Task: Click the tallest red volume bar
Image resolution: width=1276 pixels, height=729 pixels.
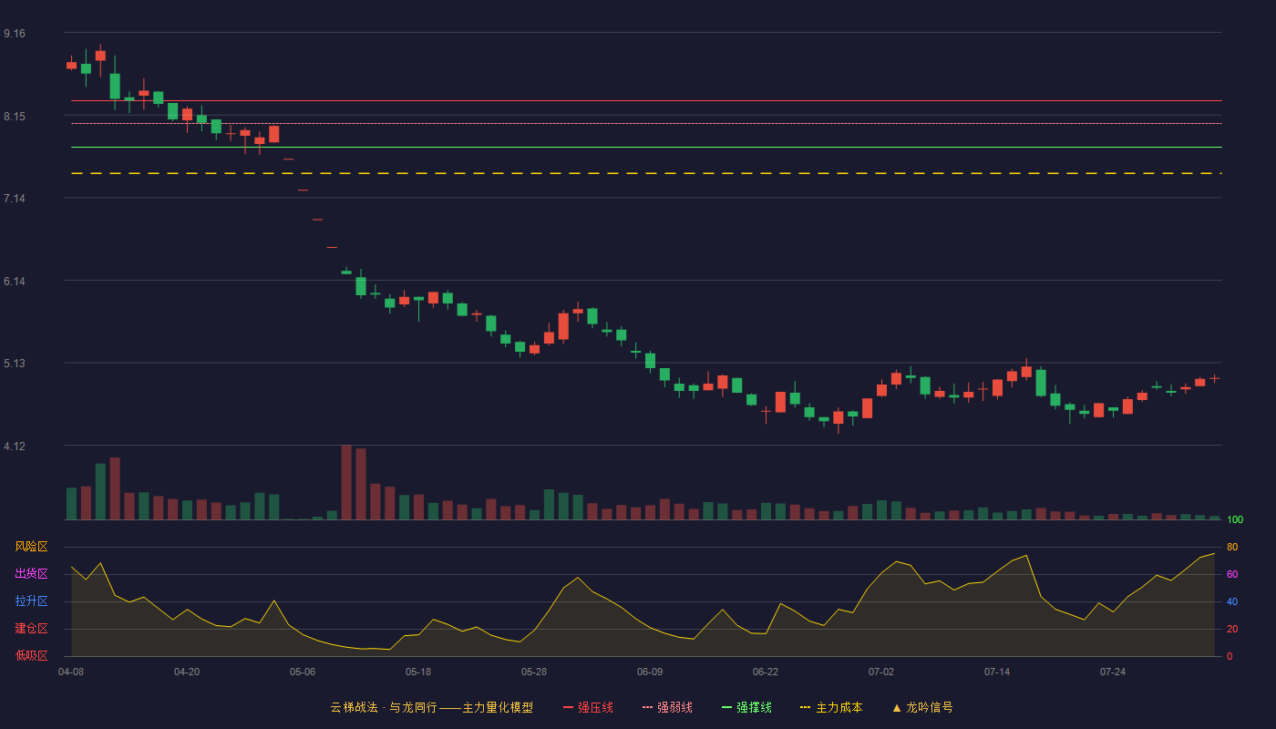Action: pos(346,482)
